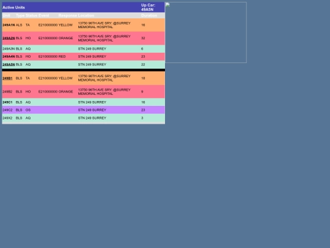Click STN 249 SURREY in 249A3N row
The width and height of the screenshot is (330, 248).
92,49
